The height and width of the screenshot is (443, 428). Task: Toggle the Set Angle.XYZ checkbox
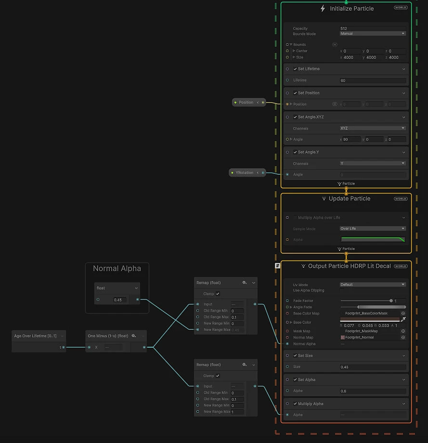pyautogui.click(x=295, y=117)
